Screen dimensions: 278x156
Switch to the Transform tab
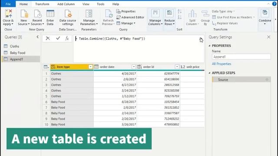tap(42, 4)
